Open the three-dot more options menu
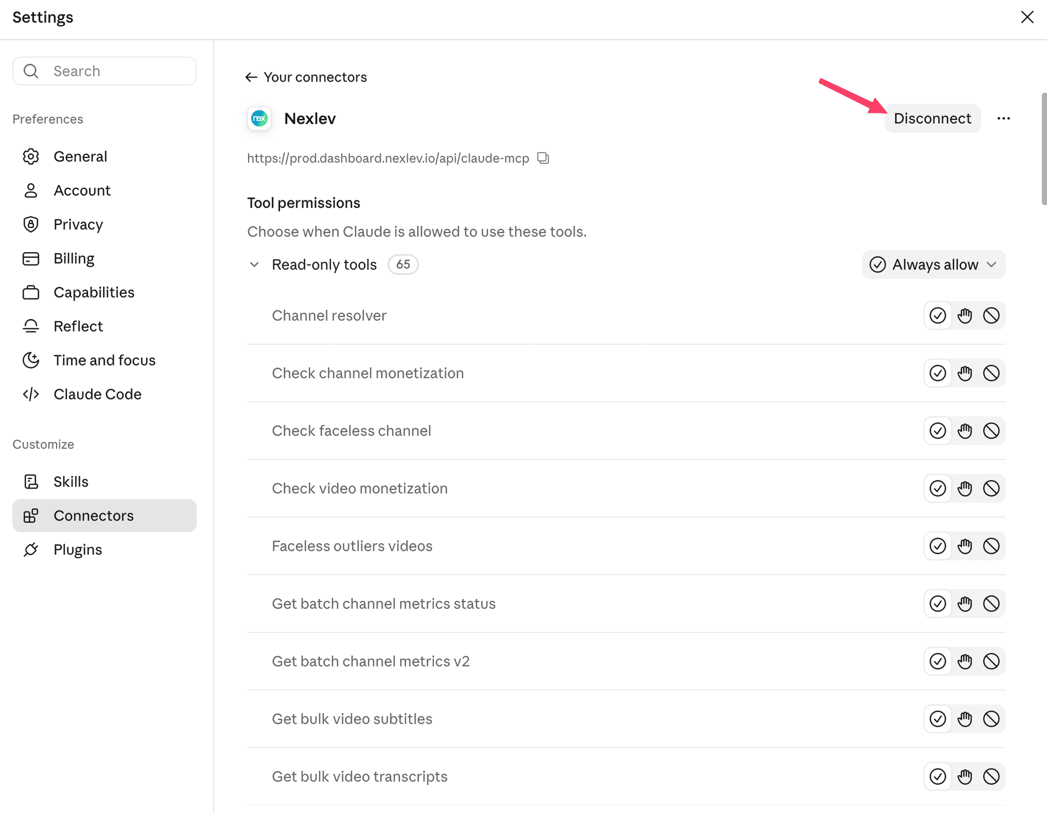 [x=1004, y=118]
